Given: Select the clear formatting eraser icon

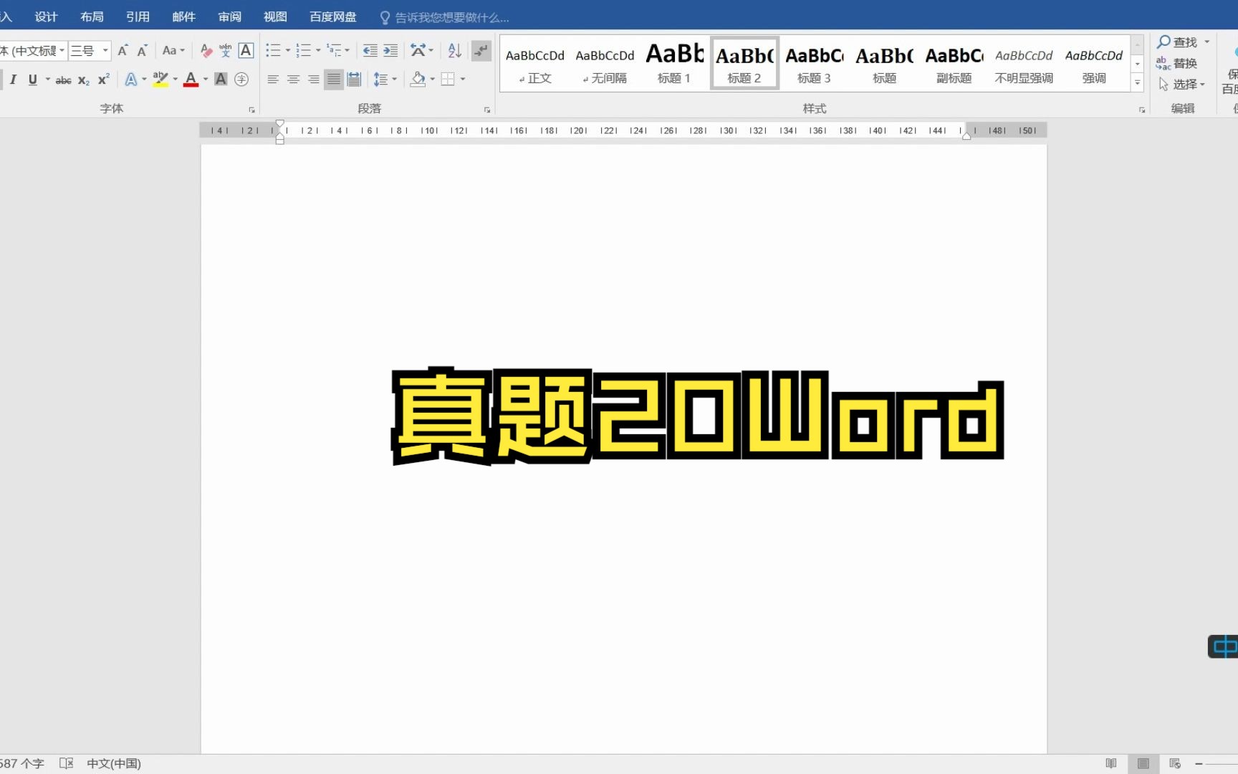Looking at the screenshot, I should (206, 51).
